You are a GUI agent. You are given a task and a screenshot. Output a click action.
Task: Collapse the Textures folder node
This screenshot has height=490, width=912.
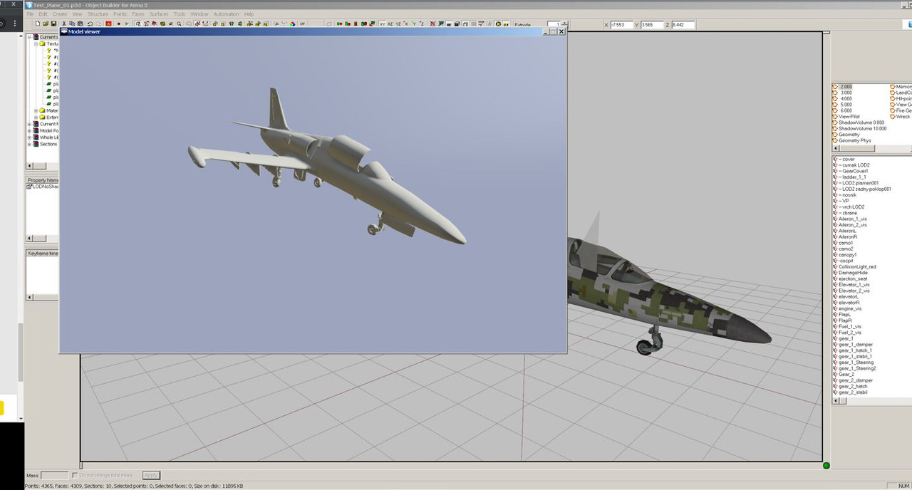(x=36, y=43)
